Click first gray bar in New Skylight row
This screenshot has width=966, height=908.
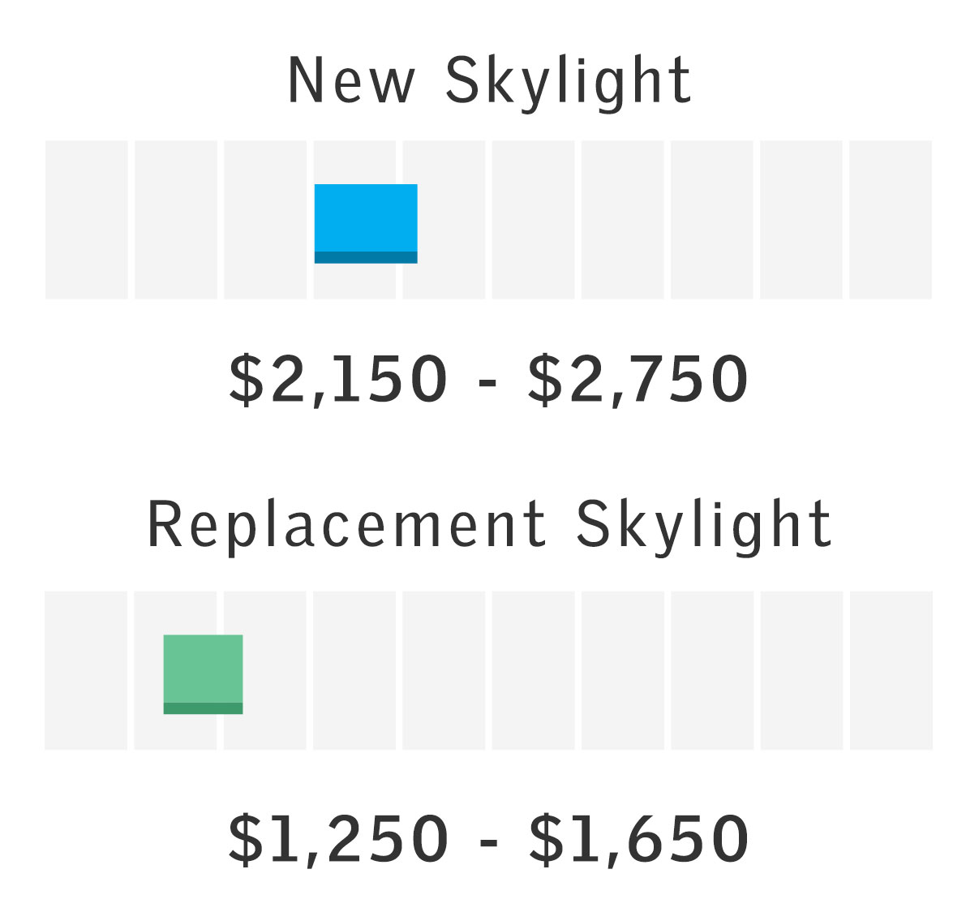[87, 220]
